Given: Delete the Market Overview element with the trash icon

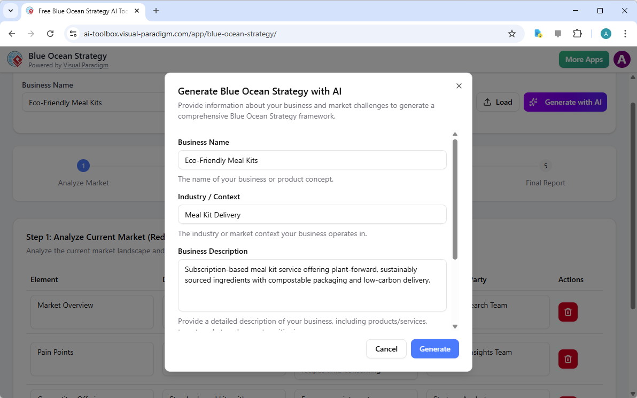Looking at the screenshot, I should [568, 312].
